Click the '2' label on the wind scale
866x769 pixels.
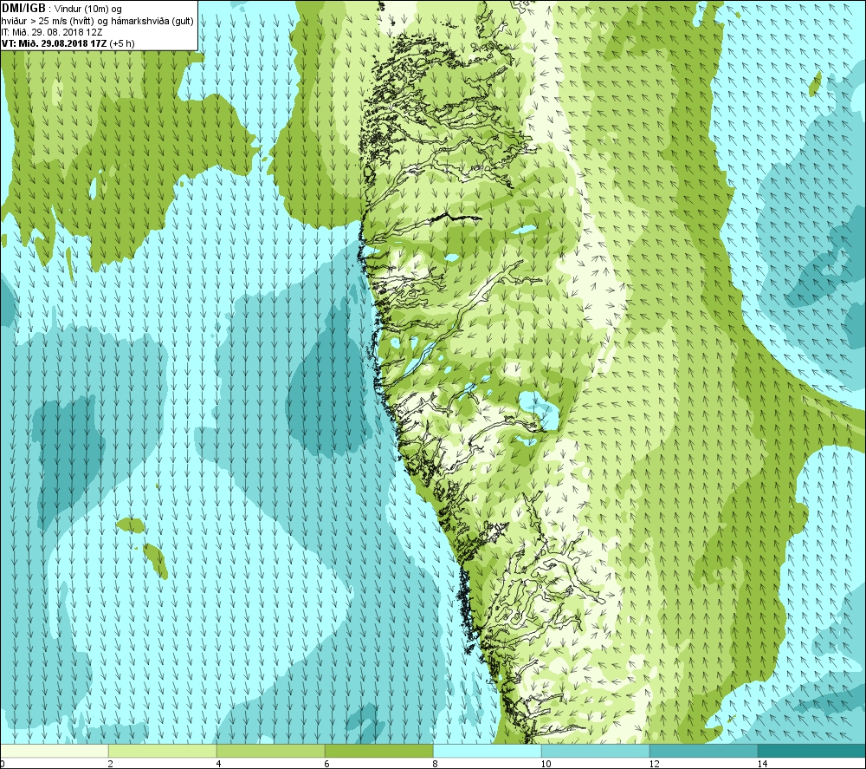point(111,764)
